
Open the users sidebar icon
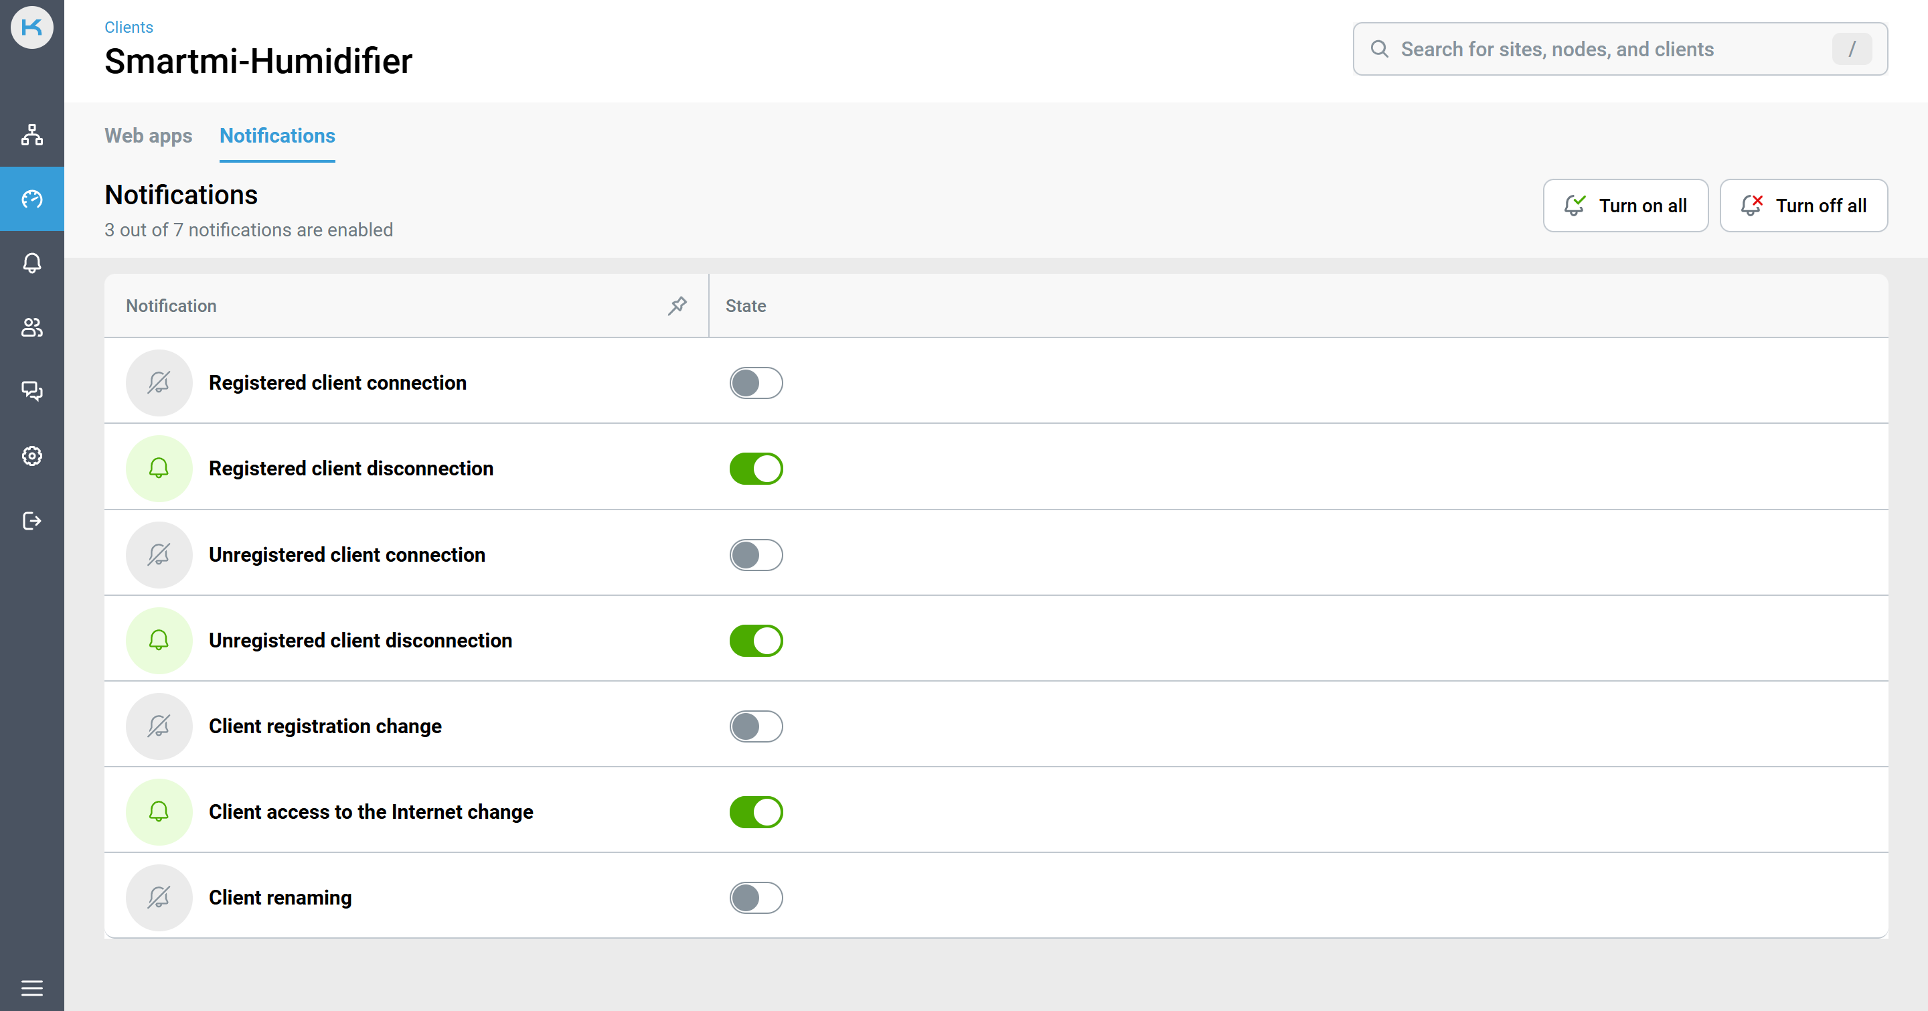tap(31, 327)
